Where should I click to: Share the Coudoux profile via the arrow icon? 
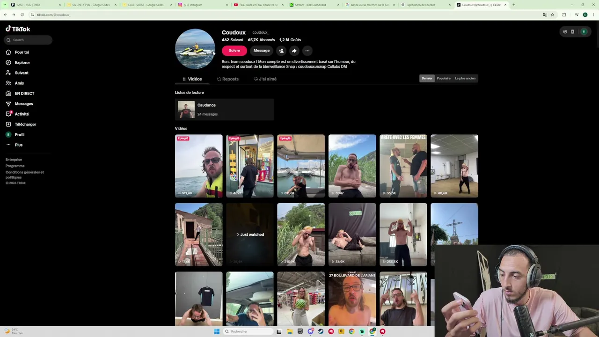pos(294,51)
